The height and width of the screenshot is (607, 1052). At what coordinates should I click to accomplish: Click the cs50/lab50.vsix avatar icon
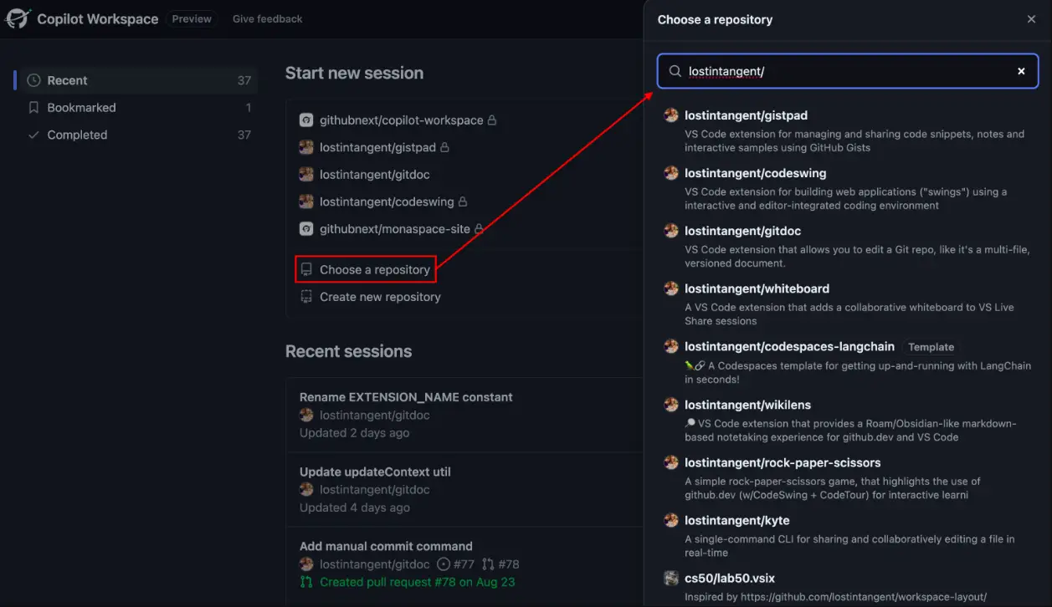[671, 578]
